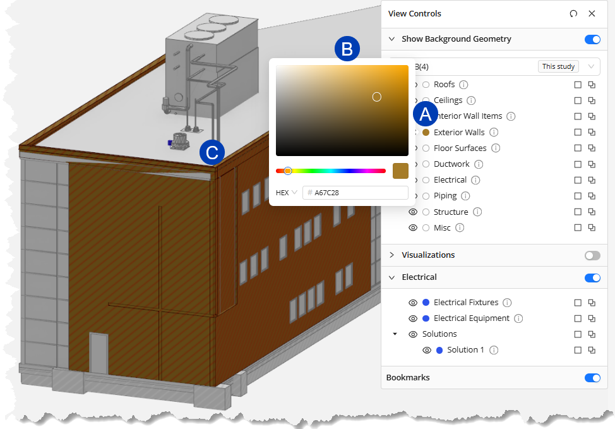
Task: Open info icon next to Solution 1
Action: coord(494,350)
